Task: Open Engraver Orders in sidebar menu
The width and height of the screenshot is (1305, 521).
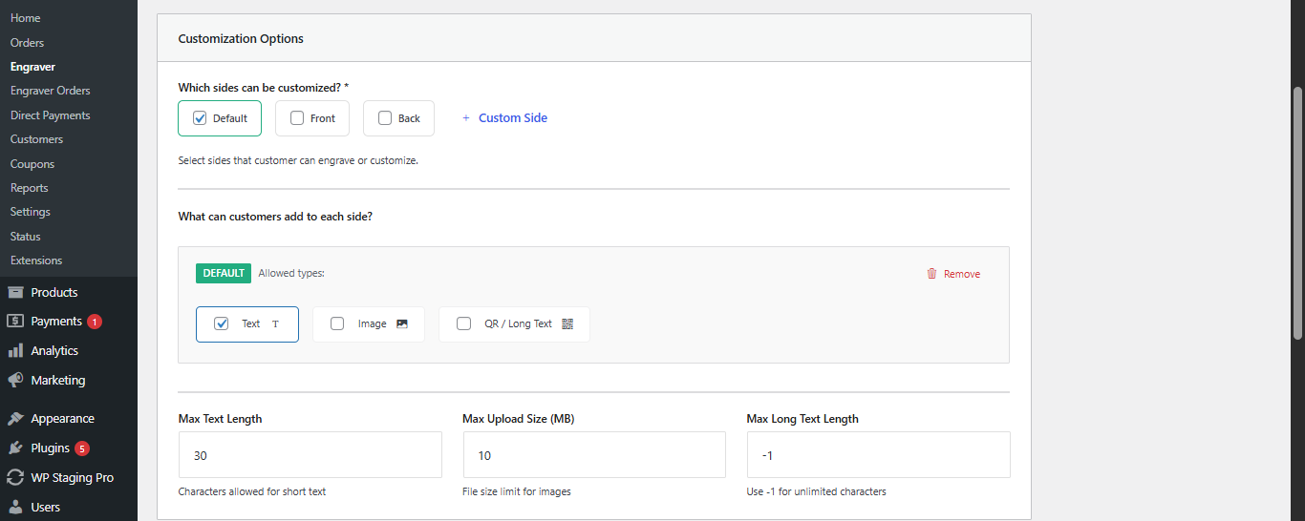Action: tap(50, 91)
